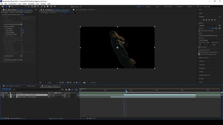
Task: Open layer 2 parent None dropdown
Action: (71, 97)
